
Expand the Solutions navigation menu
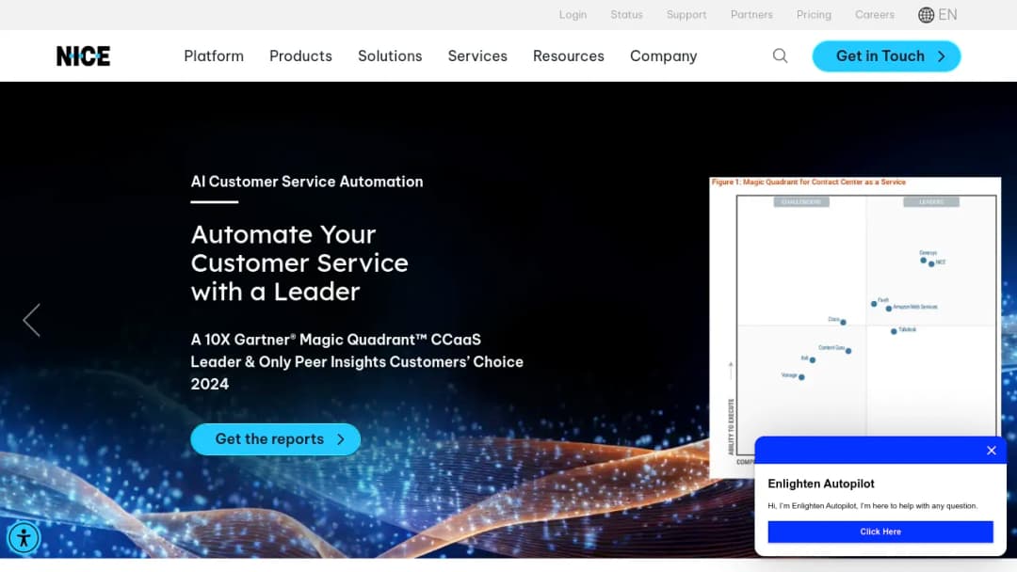tap(390, 56)
